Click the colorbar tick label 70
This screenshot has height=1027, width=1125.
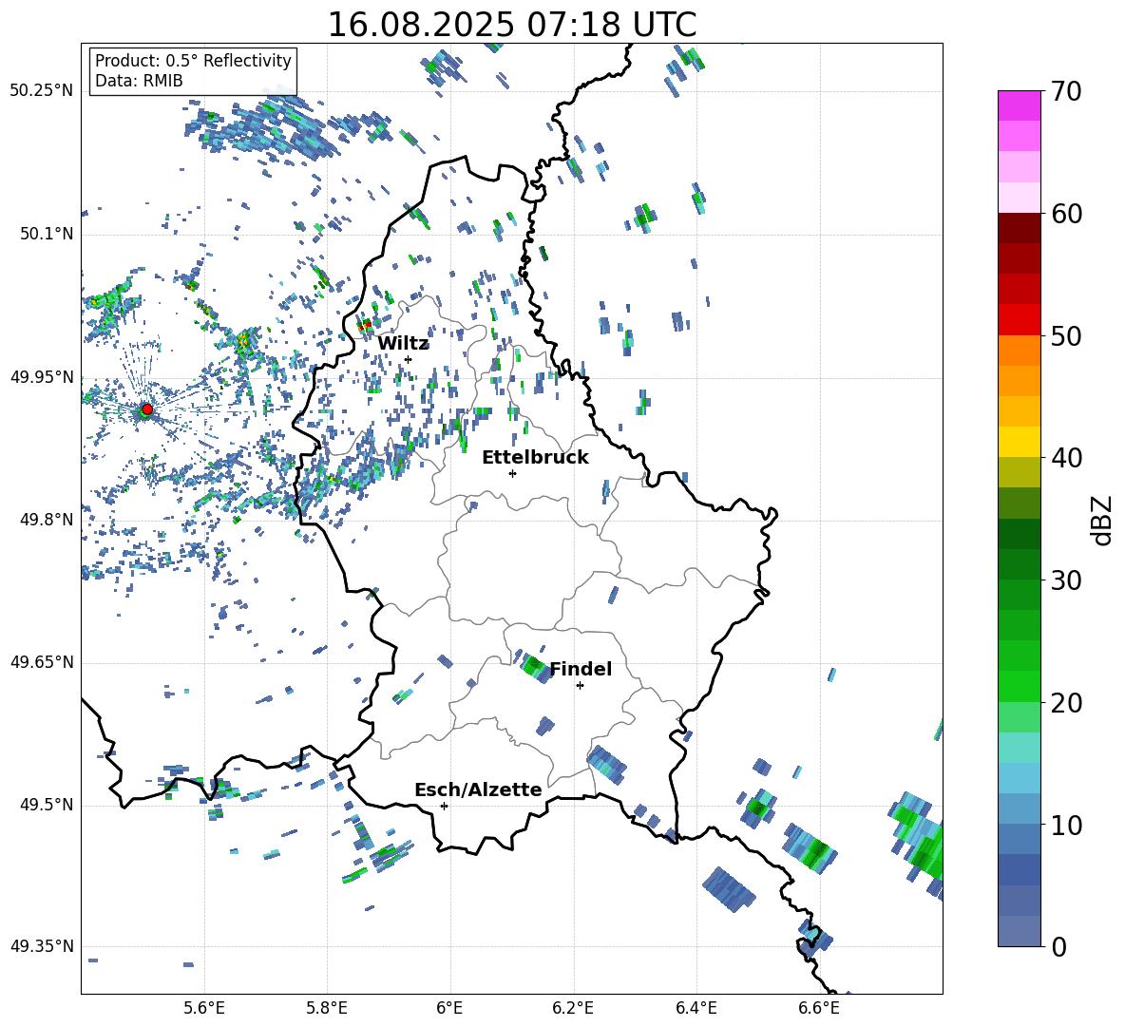coord(1067,91)
